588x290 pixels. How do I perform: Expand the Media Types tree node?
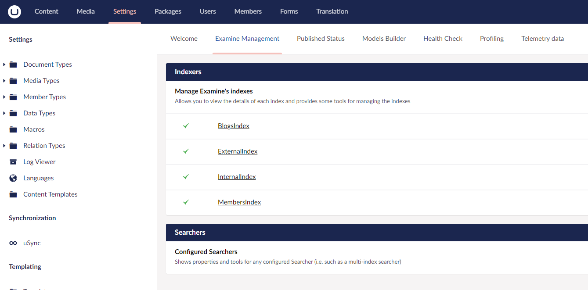[4, 81]
